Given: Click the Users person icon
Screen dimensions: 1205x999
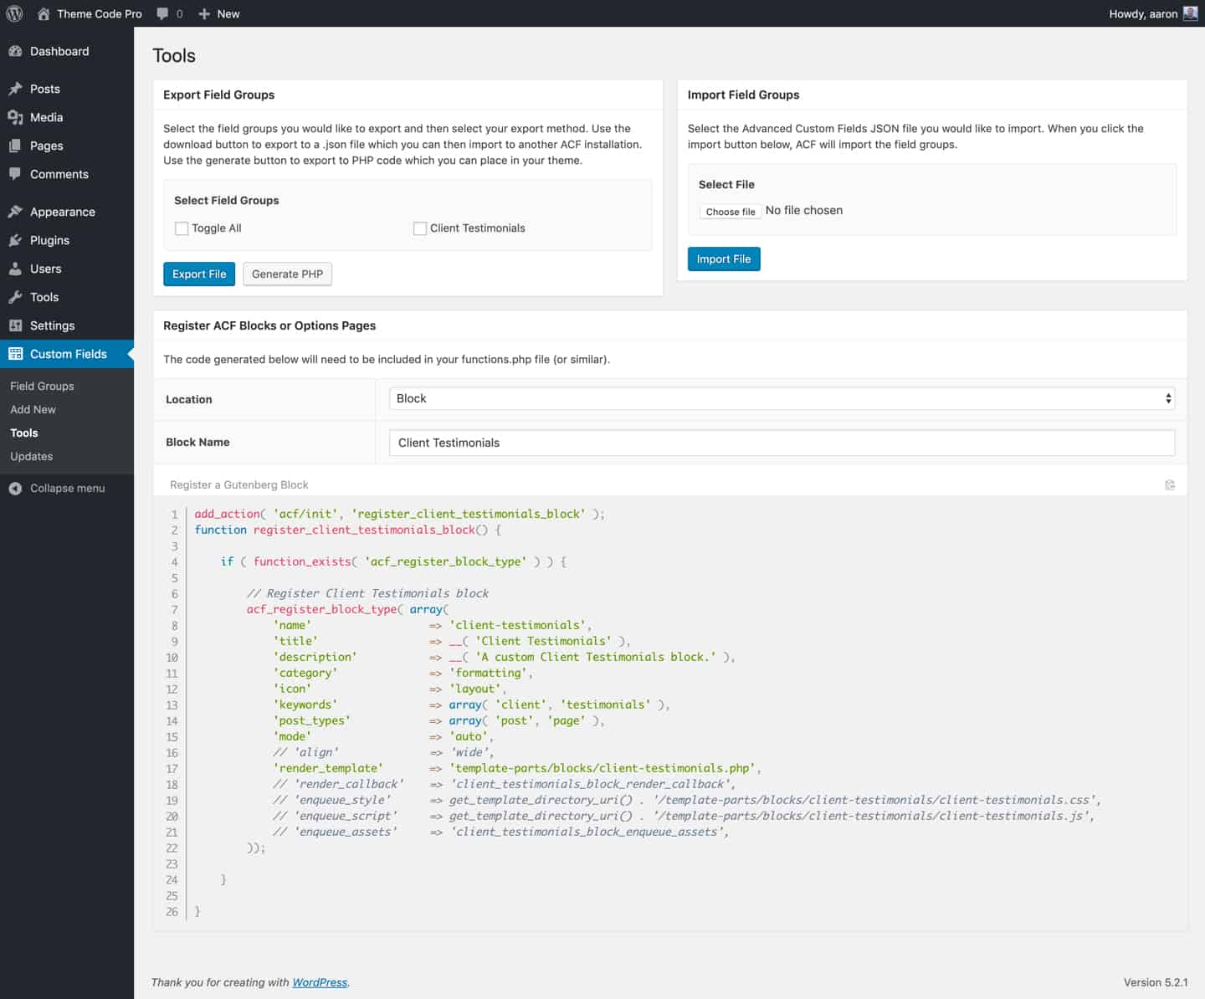Looking at the screenshot, I should [x=15, y=269].
